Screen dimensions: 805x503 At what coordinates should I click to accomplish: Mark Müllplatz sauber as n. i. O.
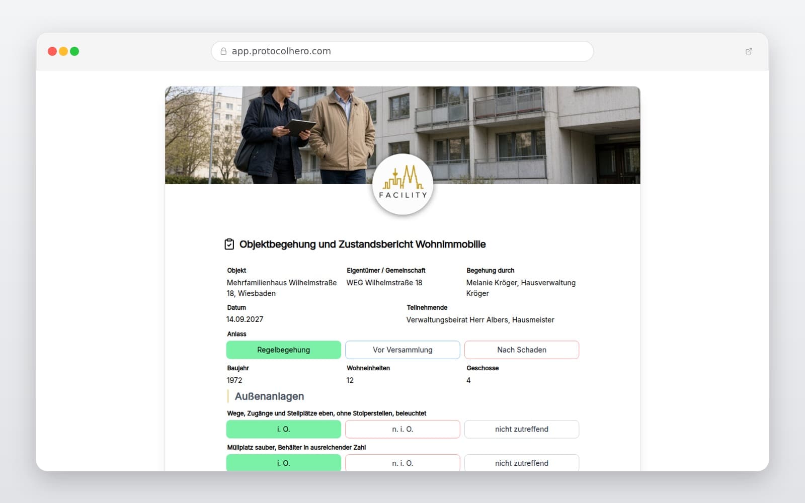pos(403,463)
